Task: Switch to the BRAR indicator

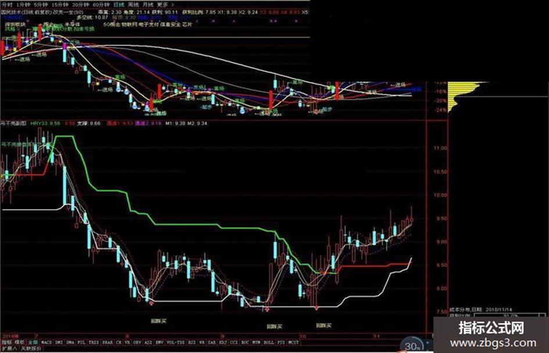Action: point(107,343)
